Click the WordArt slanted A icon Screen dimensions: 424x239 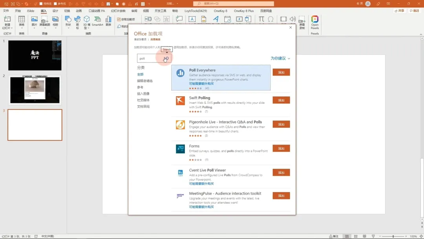(x=216, y=19)
